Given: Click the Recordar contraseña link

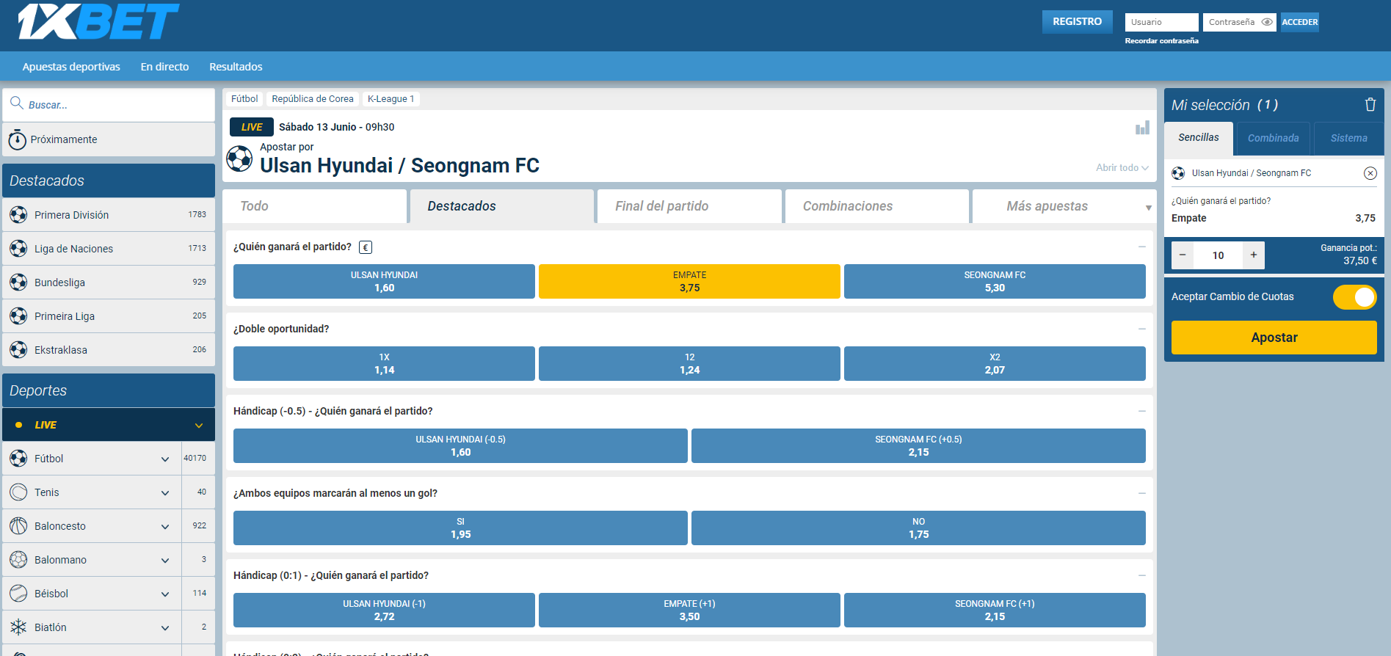Looking at the screenshot, I should 1161,41.
